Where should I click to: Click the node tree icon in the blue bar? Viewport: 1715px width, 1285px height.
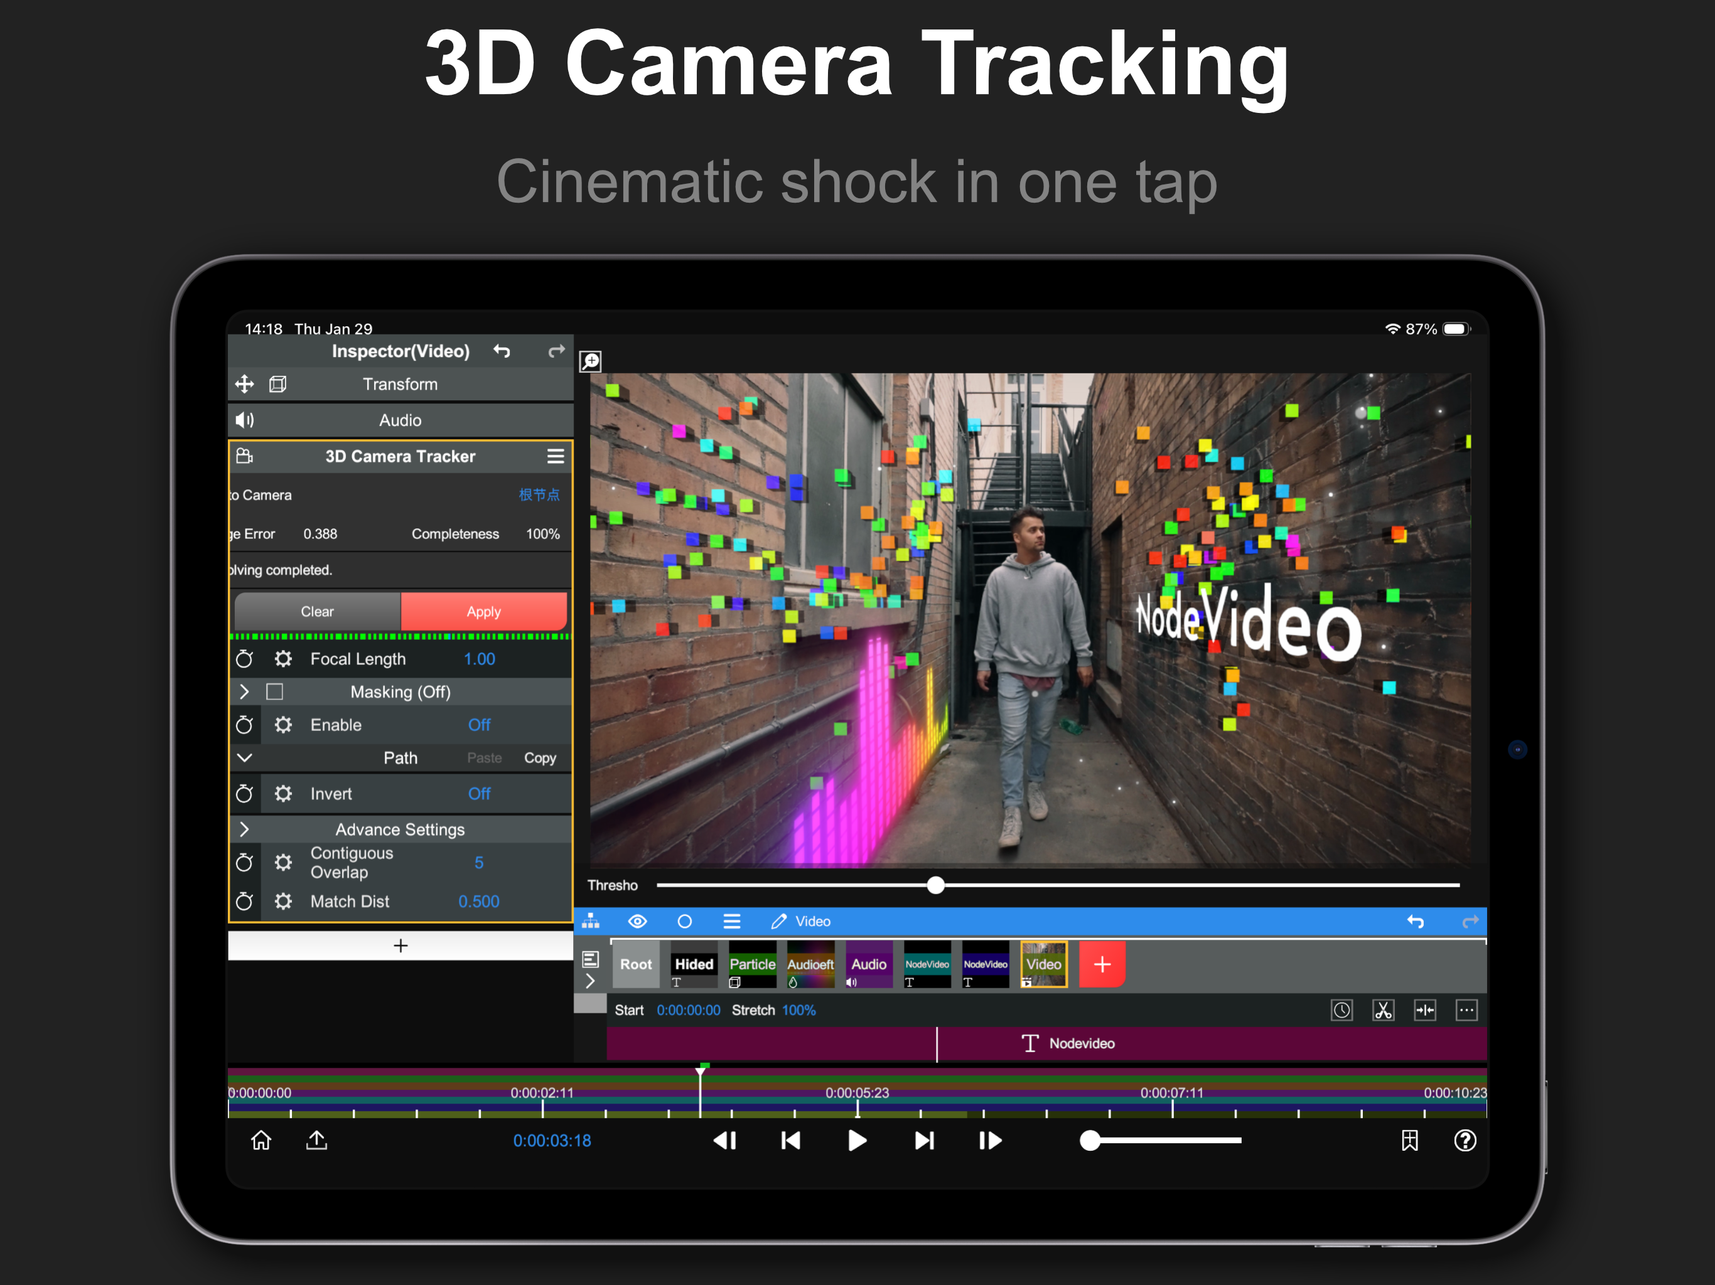(x=591, y=920)
